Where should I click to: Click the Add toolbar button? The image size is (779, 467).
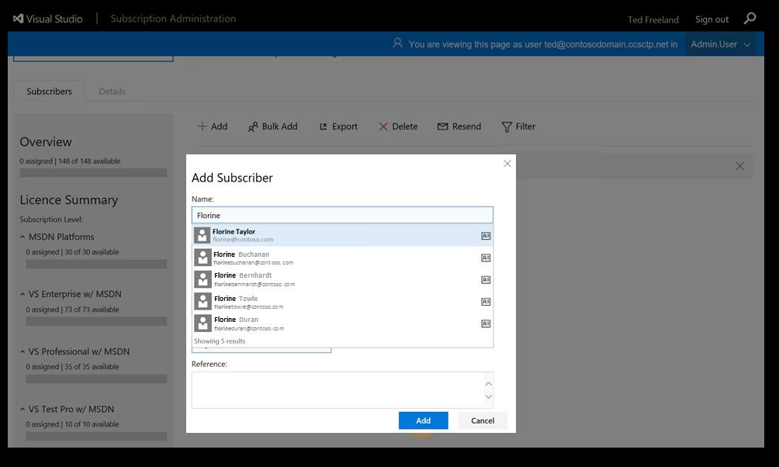tap(213, 126)
